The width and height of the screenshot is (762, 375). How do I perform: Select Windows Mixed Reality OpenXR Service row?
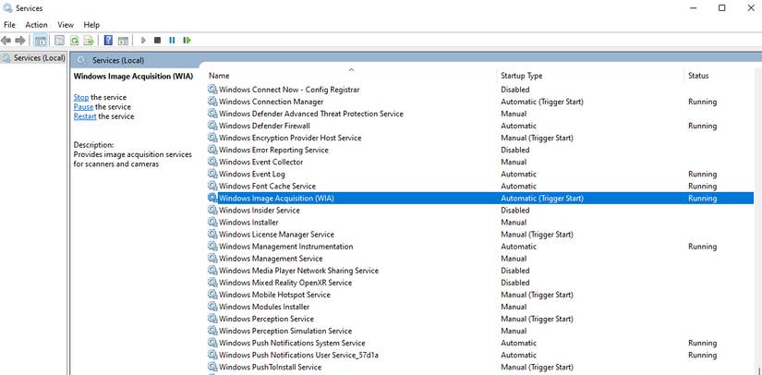480,283
